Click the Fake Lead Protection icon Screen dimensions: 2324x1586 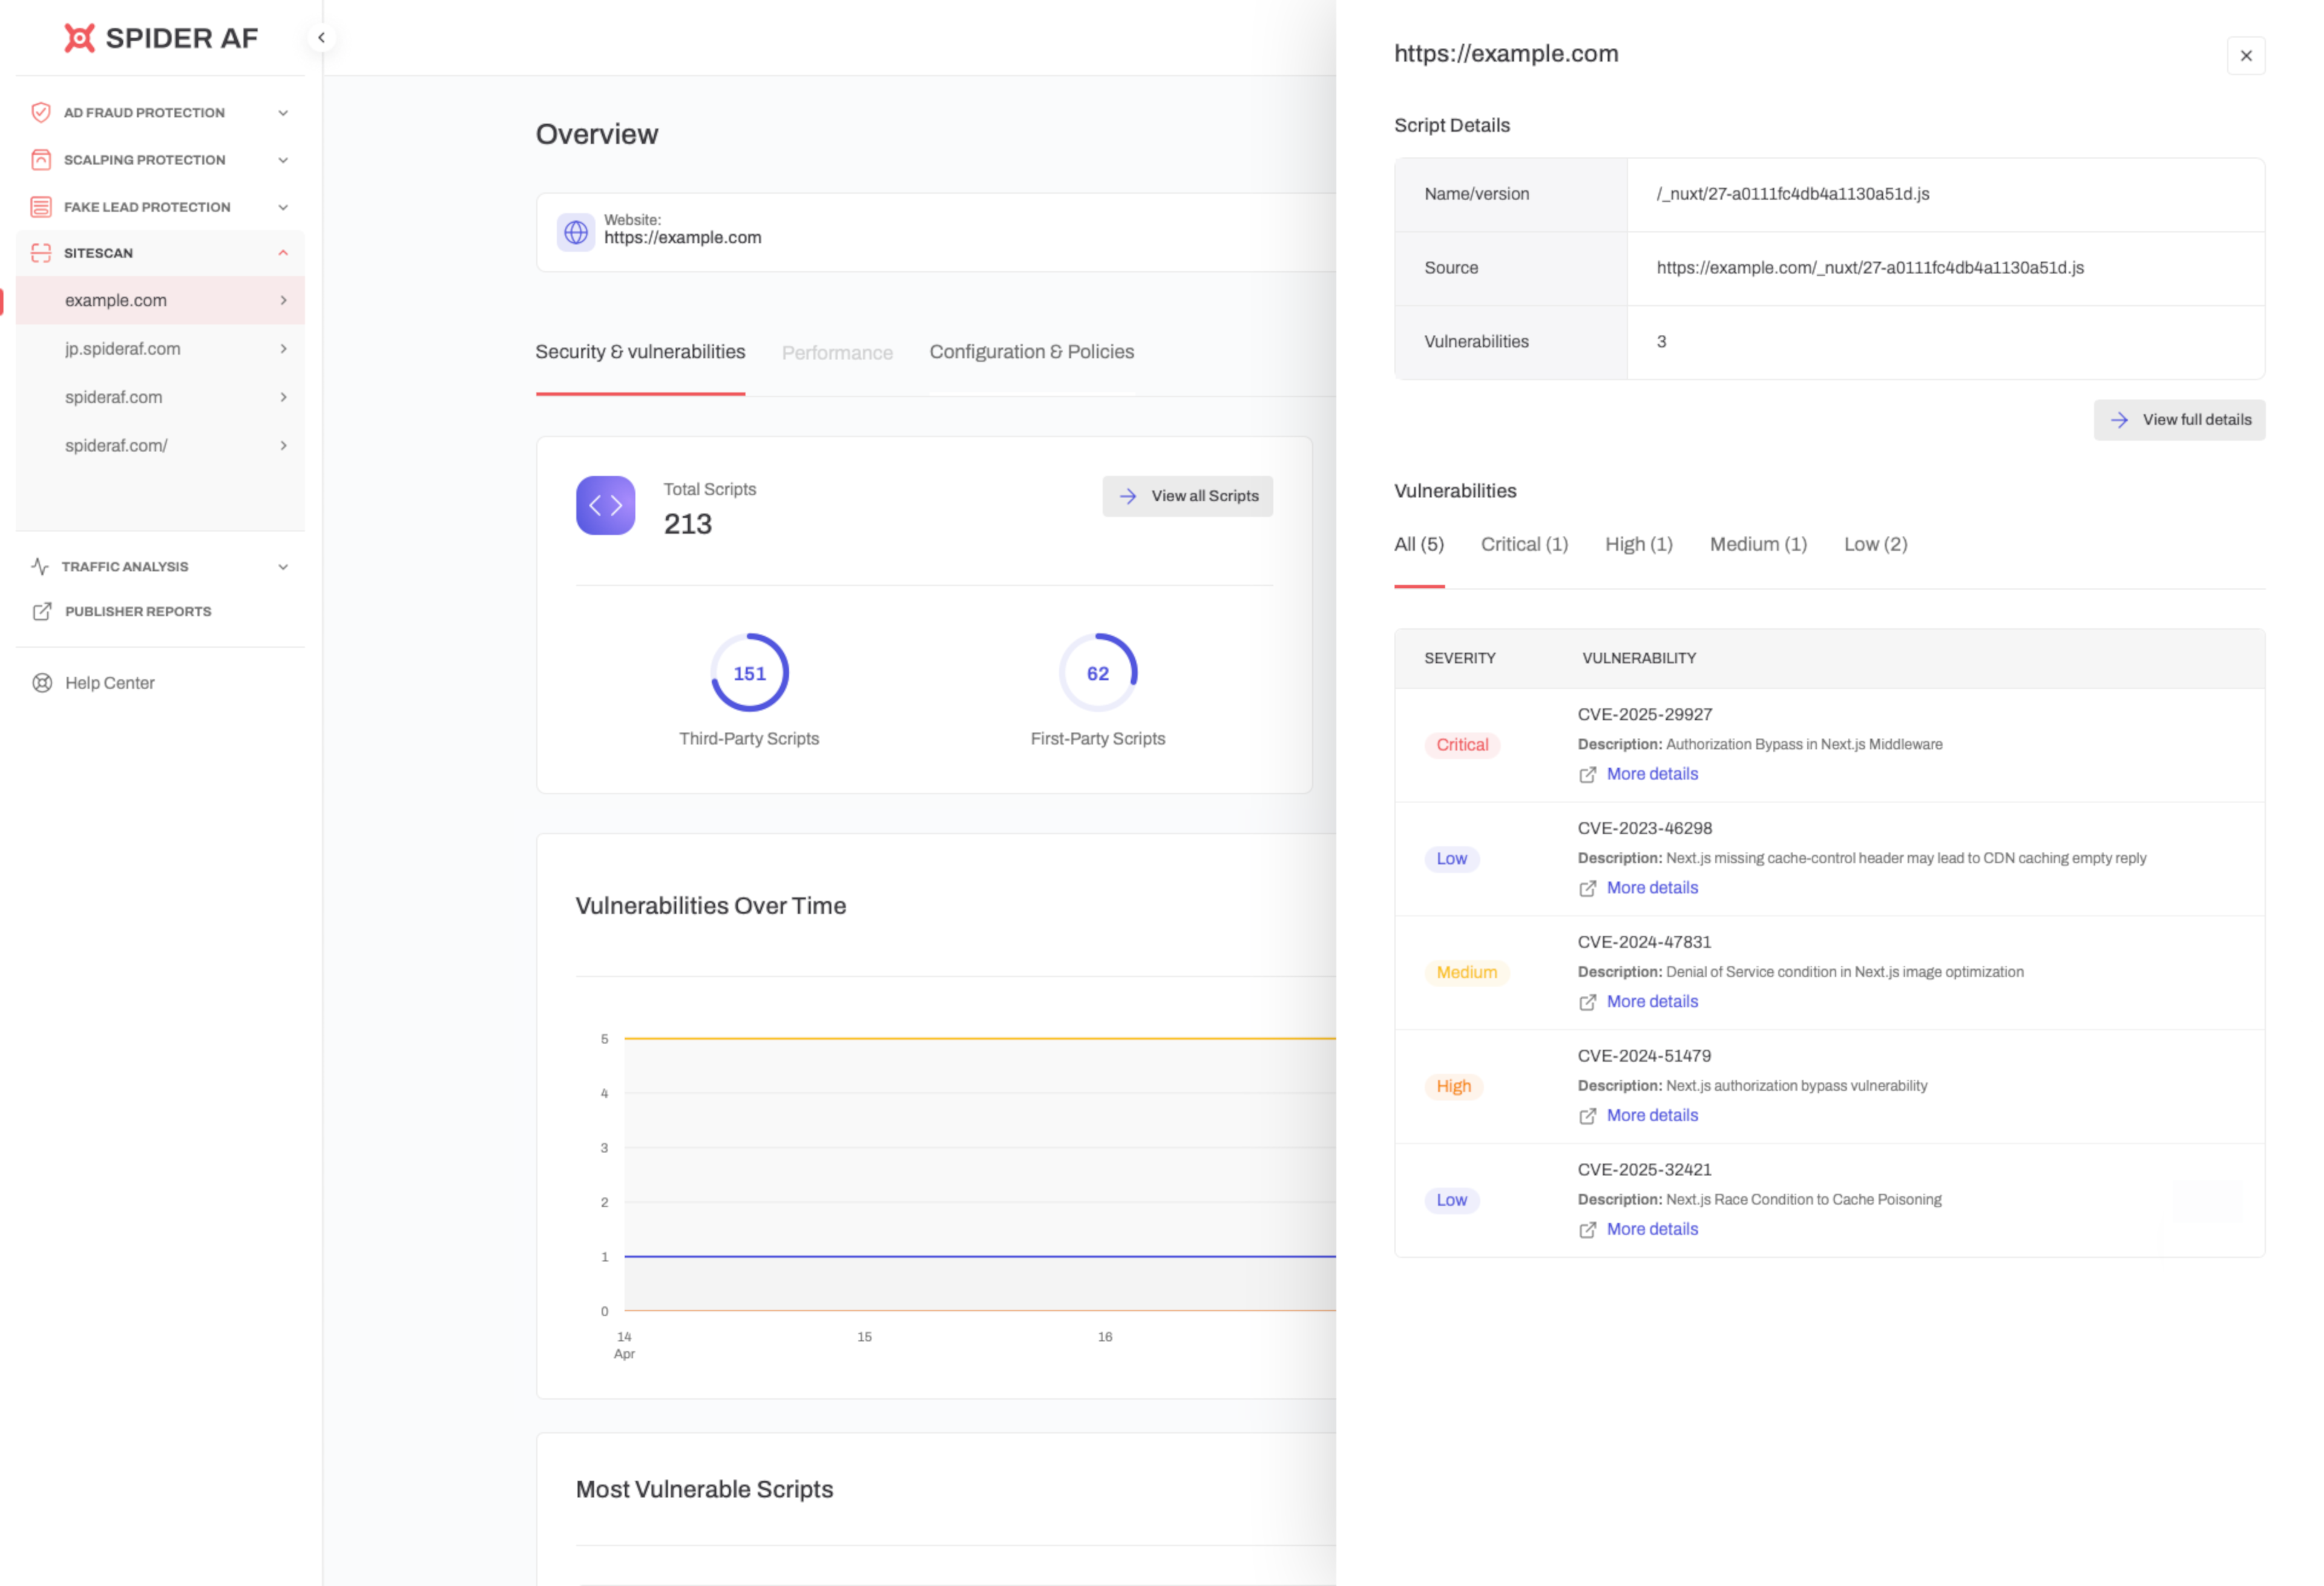point(41,207)
